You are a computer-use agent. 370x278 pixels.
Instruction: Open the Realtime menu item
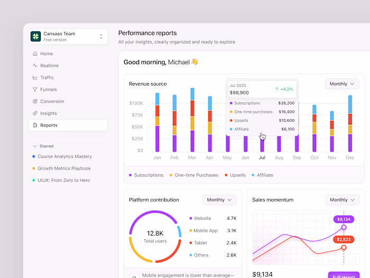click(x=68, y=66)
